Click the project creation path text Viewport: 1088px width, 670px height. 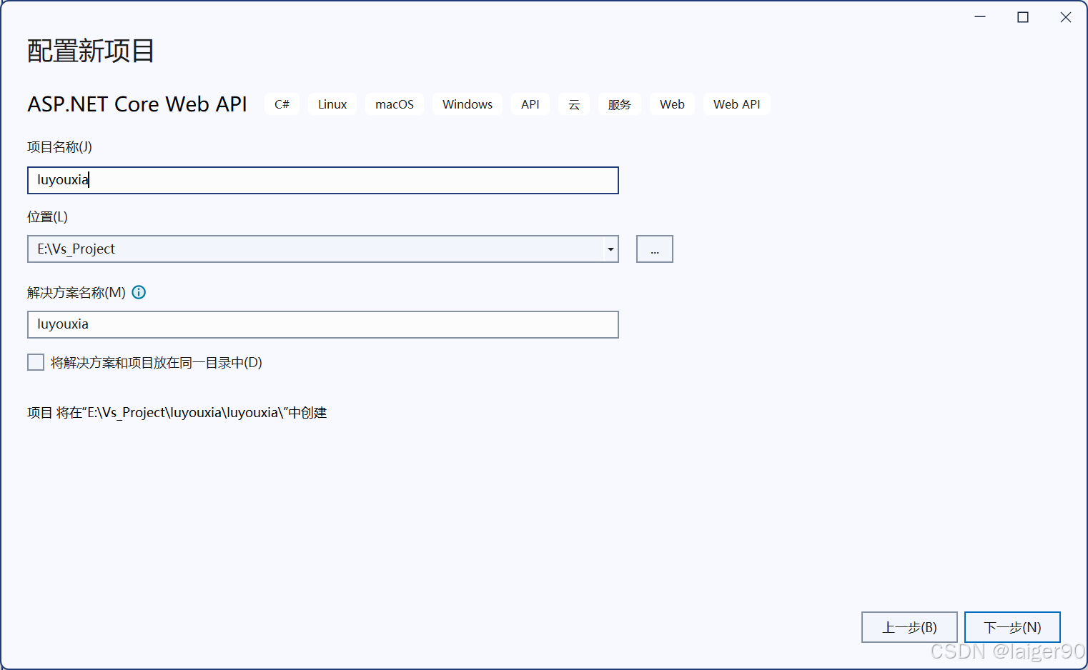[177, 413]
